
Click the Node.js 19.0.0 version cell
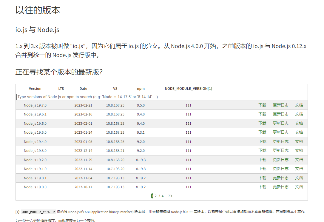click(35, 187)
